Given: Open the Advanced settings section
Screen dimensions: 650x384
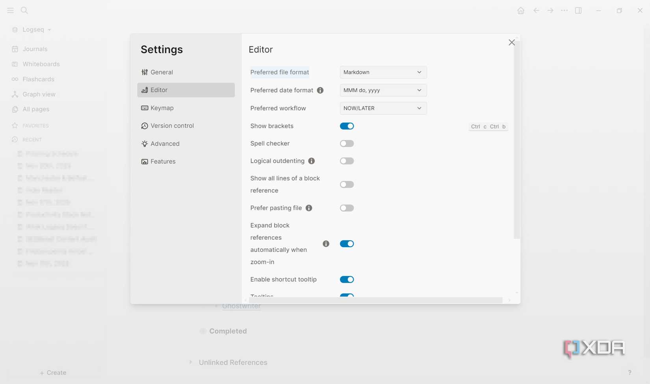Looking at the screenshot, I should tap(165, 144).
